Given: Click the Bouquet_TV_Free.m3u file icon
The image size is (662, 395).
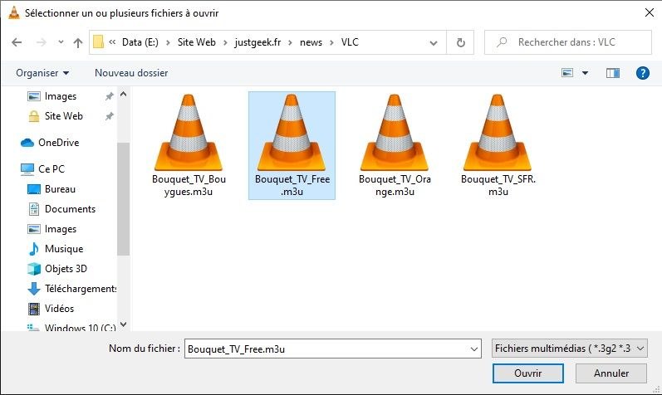Looking at the screenshot, I should 292,133.
